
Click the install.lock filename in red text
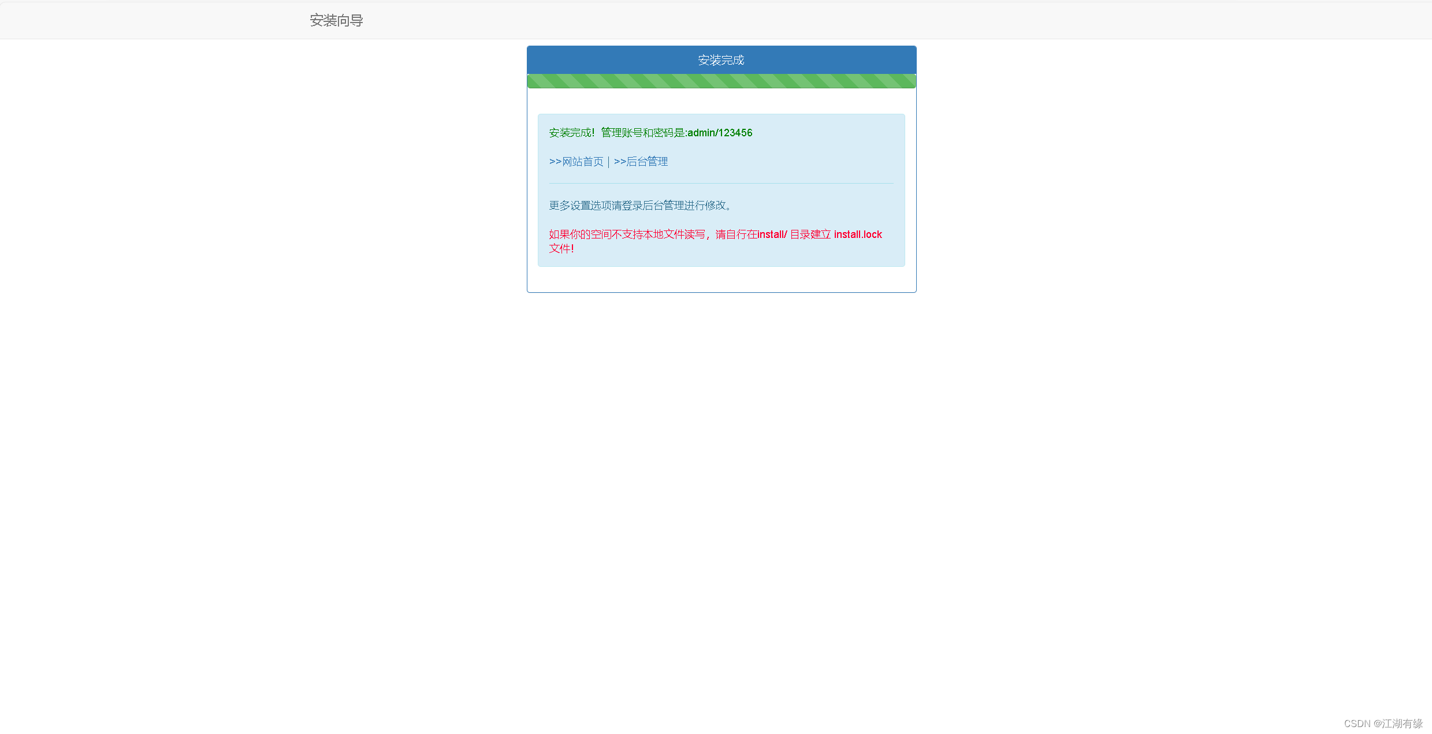pos(858,234)
